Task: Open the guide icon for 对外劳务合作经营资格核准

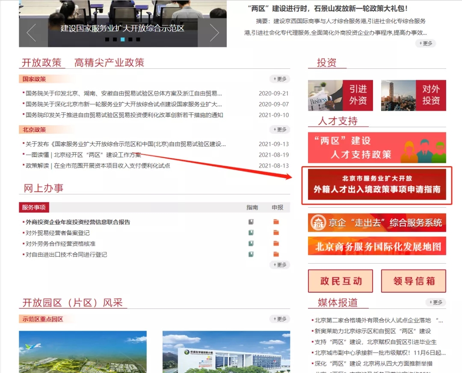Action: point(251,243)
